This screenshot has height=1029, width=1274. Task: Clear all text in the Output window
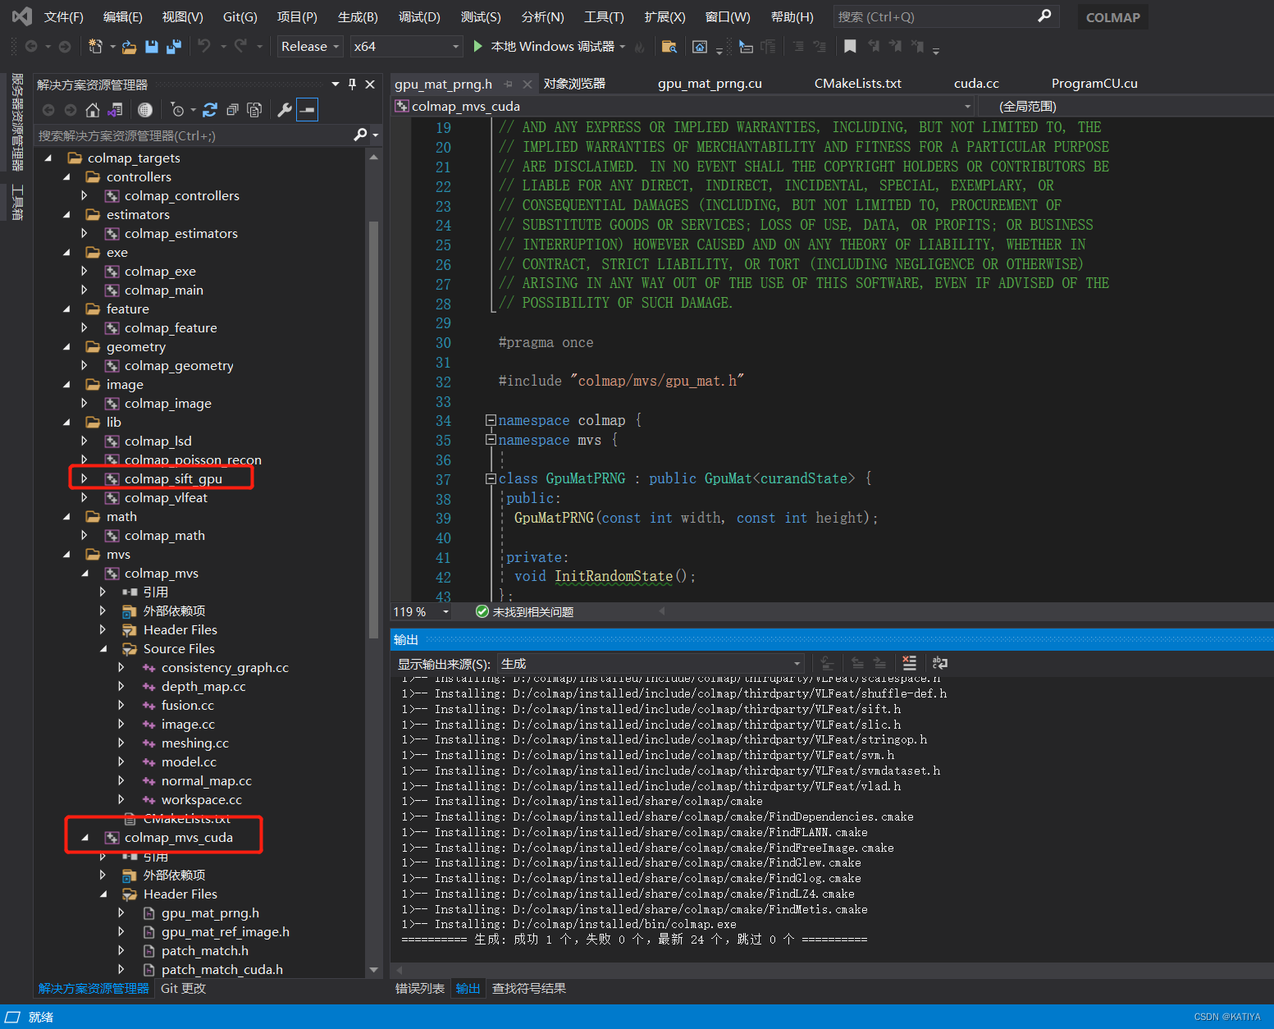[x=910, y=663]
